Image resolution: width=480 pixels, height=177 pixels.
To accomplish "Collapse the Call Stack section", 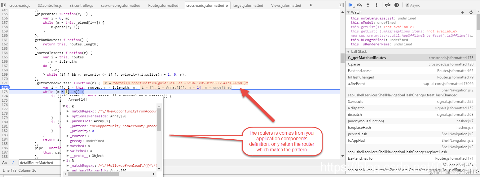I will point(348,52).
